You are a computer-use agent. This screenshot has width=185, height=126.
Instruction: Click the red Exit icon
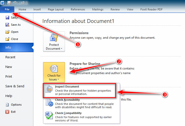(7, 112)
